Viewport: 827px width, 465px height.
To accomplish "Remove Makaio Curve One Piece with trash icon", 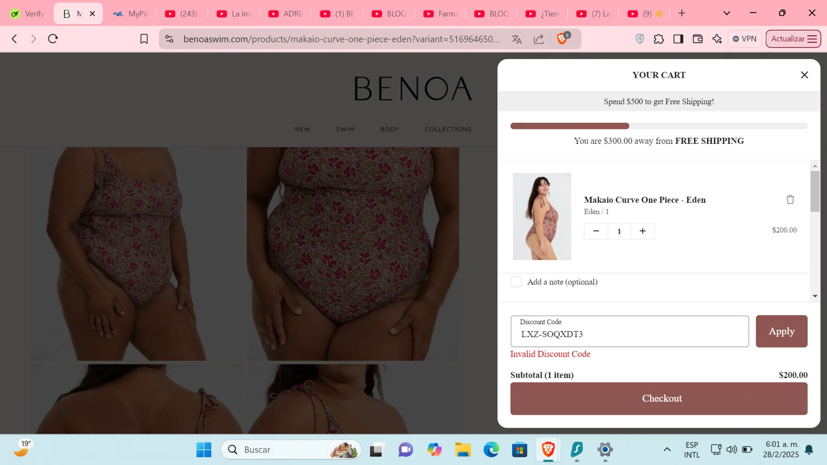I will pyautogui.click(x=790, y=199).
